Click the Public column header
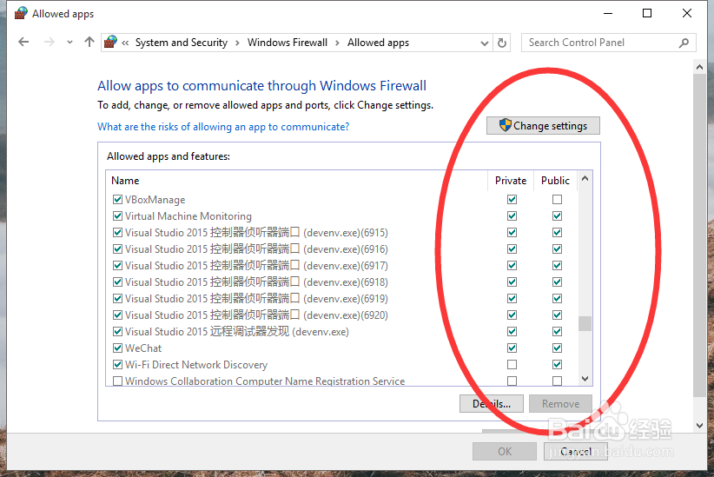This screenshot has height=477, width=714. pos(555,181)
